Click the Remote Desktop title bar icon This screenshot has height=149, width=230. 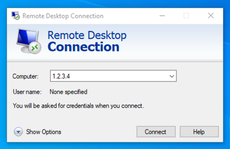coord(15,15)
